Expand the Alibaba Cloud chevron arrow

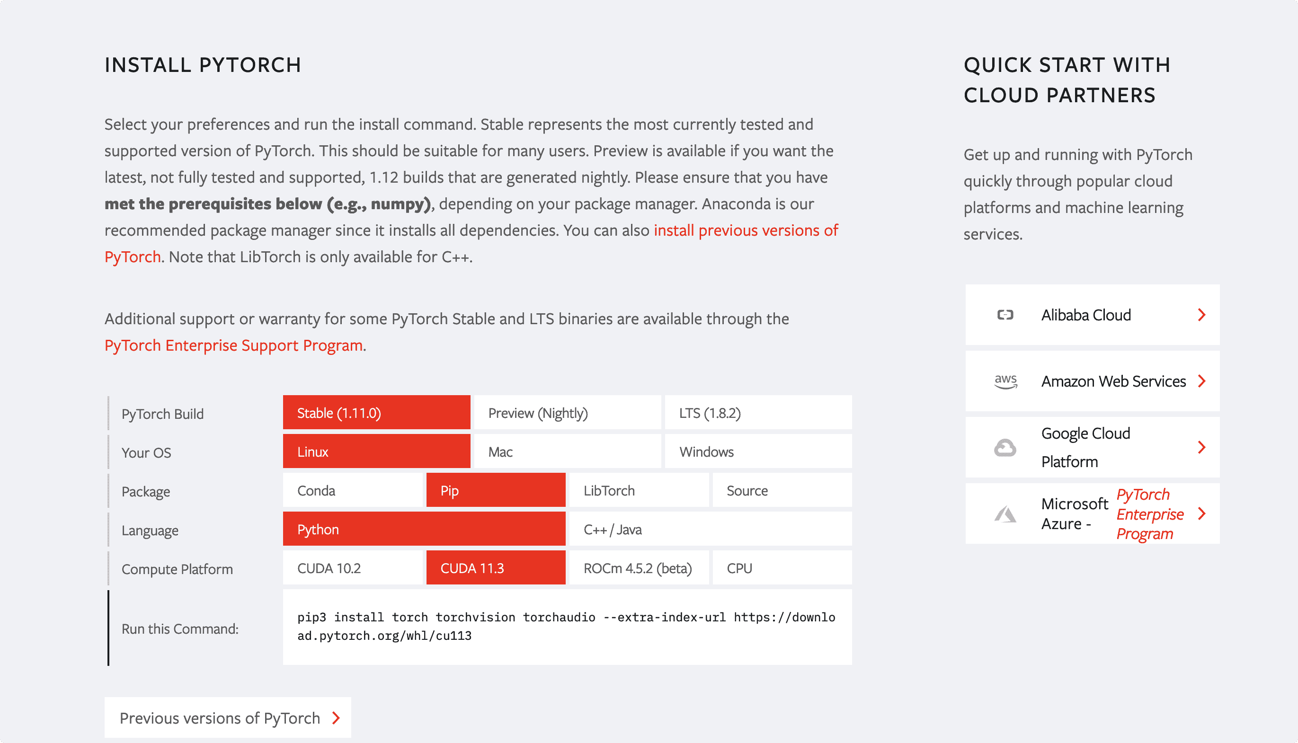(x=1201, y=315)
